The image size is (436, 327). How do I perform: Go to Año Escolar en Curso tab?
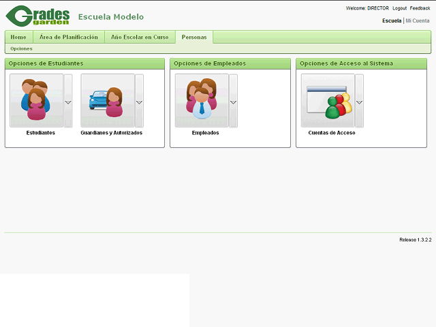(140, 37)
